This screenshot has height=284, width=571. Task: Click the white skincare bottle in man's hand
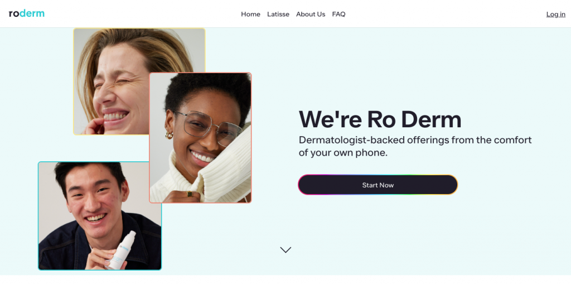coord(121,250)
